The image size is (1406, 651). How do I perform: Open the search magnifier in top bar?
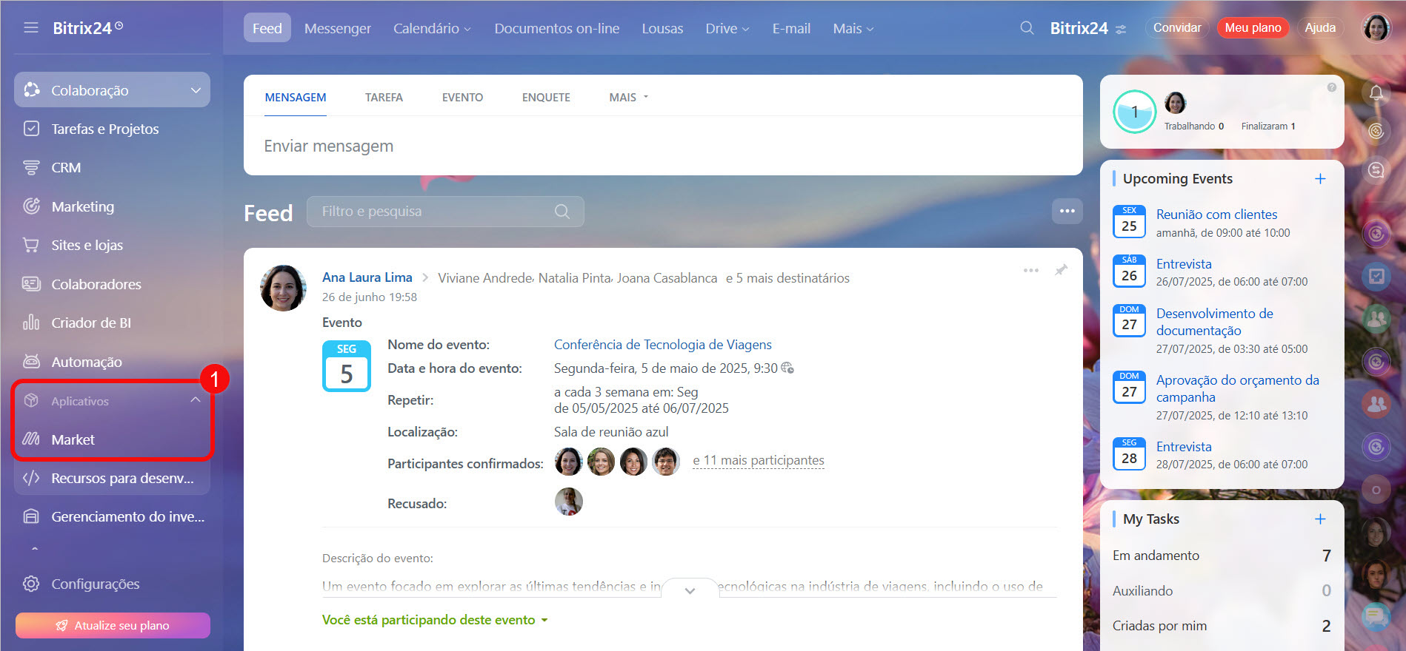[1027, 28]
